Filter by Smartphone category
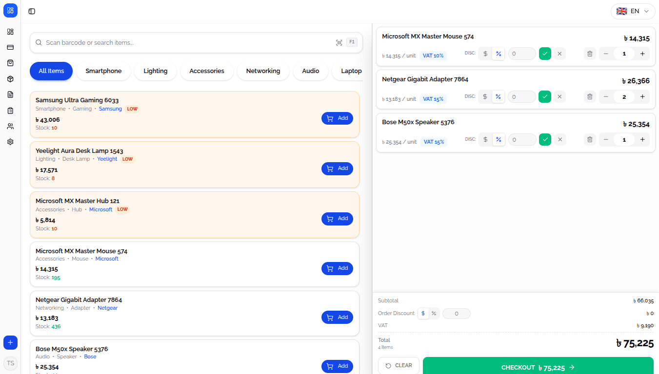The height and width of the screenshot is (374, 659). tap(103, 71)
